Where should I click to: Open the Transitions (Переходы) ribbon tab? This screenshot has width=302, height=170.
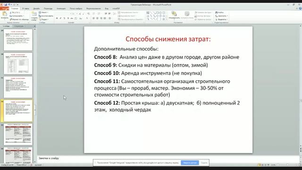[48, 8]
